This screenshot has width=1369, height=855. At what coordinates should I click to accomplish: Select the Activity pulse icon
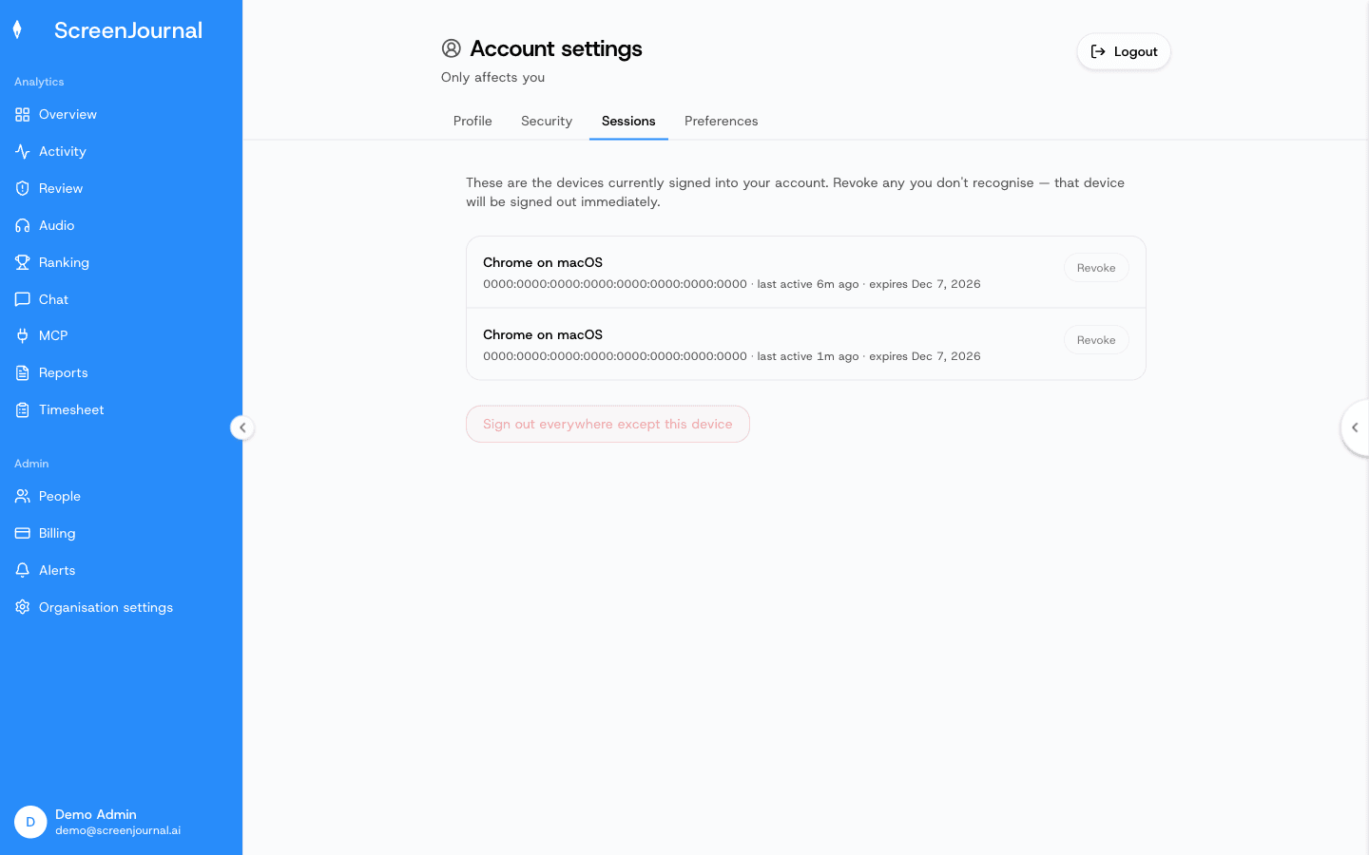pos(23,152)
